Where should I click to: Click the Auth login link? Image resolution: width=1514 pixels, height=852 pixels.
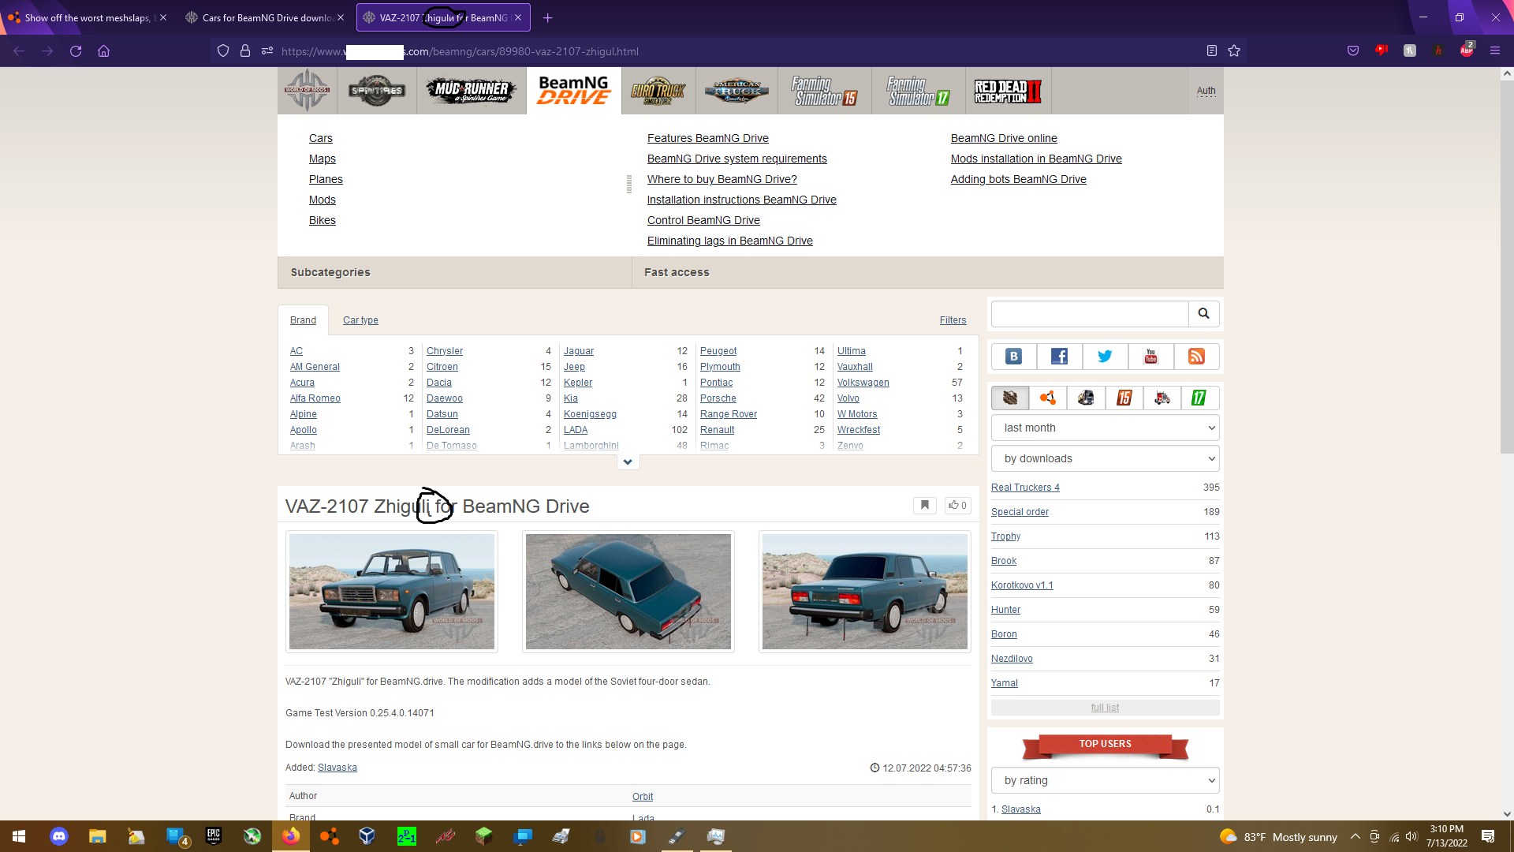click(1206, 91)
